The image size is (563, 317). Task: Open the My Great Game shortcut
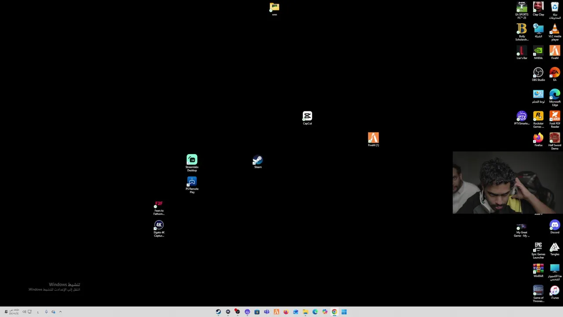click(522, 230)
